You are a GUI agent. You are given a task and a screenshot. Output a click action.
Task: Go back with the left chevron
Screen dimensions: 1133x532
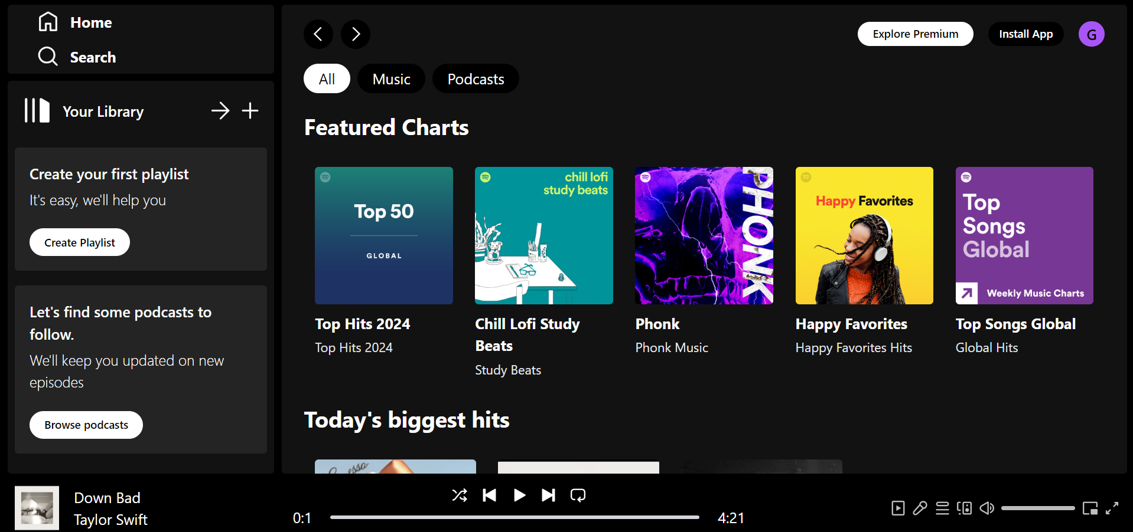(x=318, y=34)
